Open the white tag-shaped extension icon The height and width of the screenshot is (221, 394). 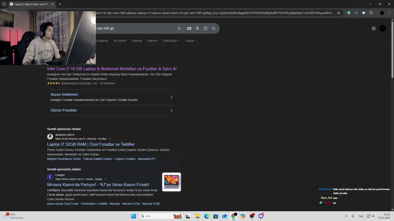click(x=364, y=13)
